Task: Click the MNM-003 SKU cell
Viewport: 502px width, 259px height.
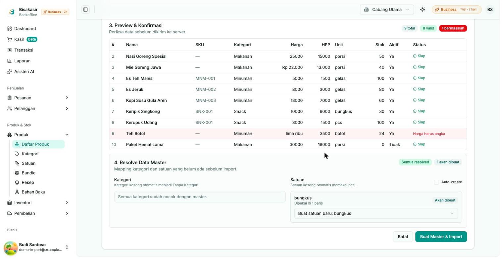Action: (206, 101)
